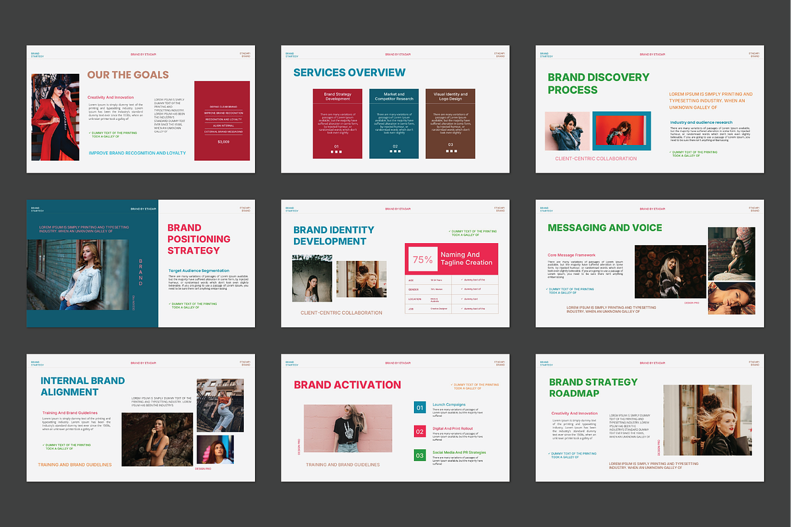
Task: Click the red '02' number box in Brand Activation
Action: pyautogui.click(x=420, y=431)
